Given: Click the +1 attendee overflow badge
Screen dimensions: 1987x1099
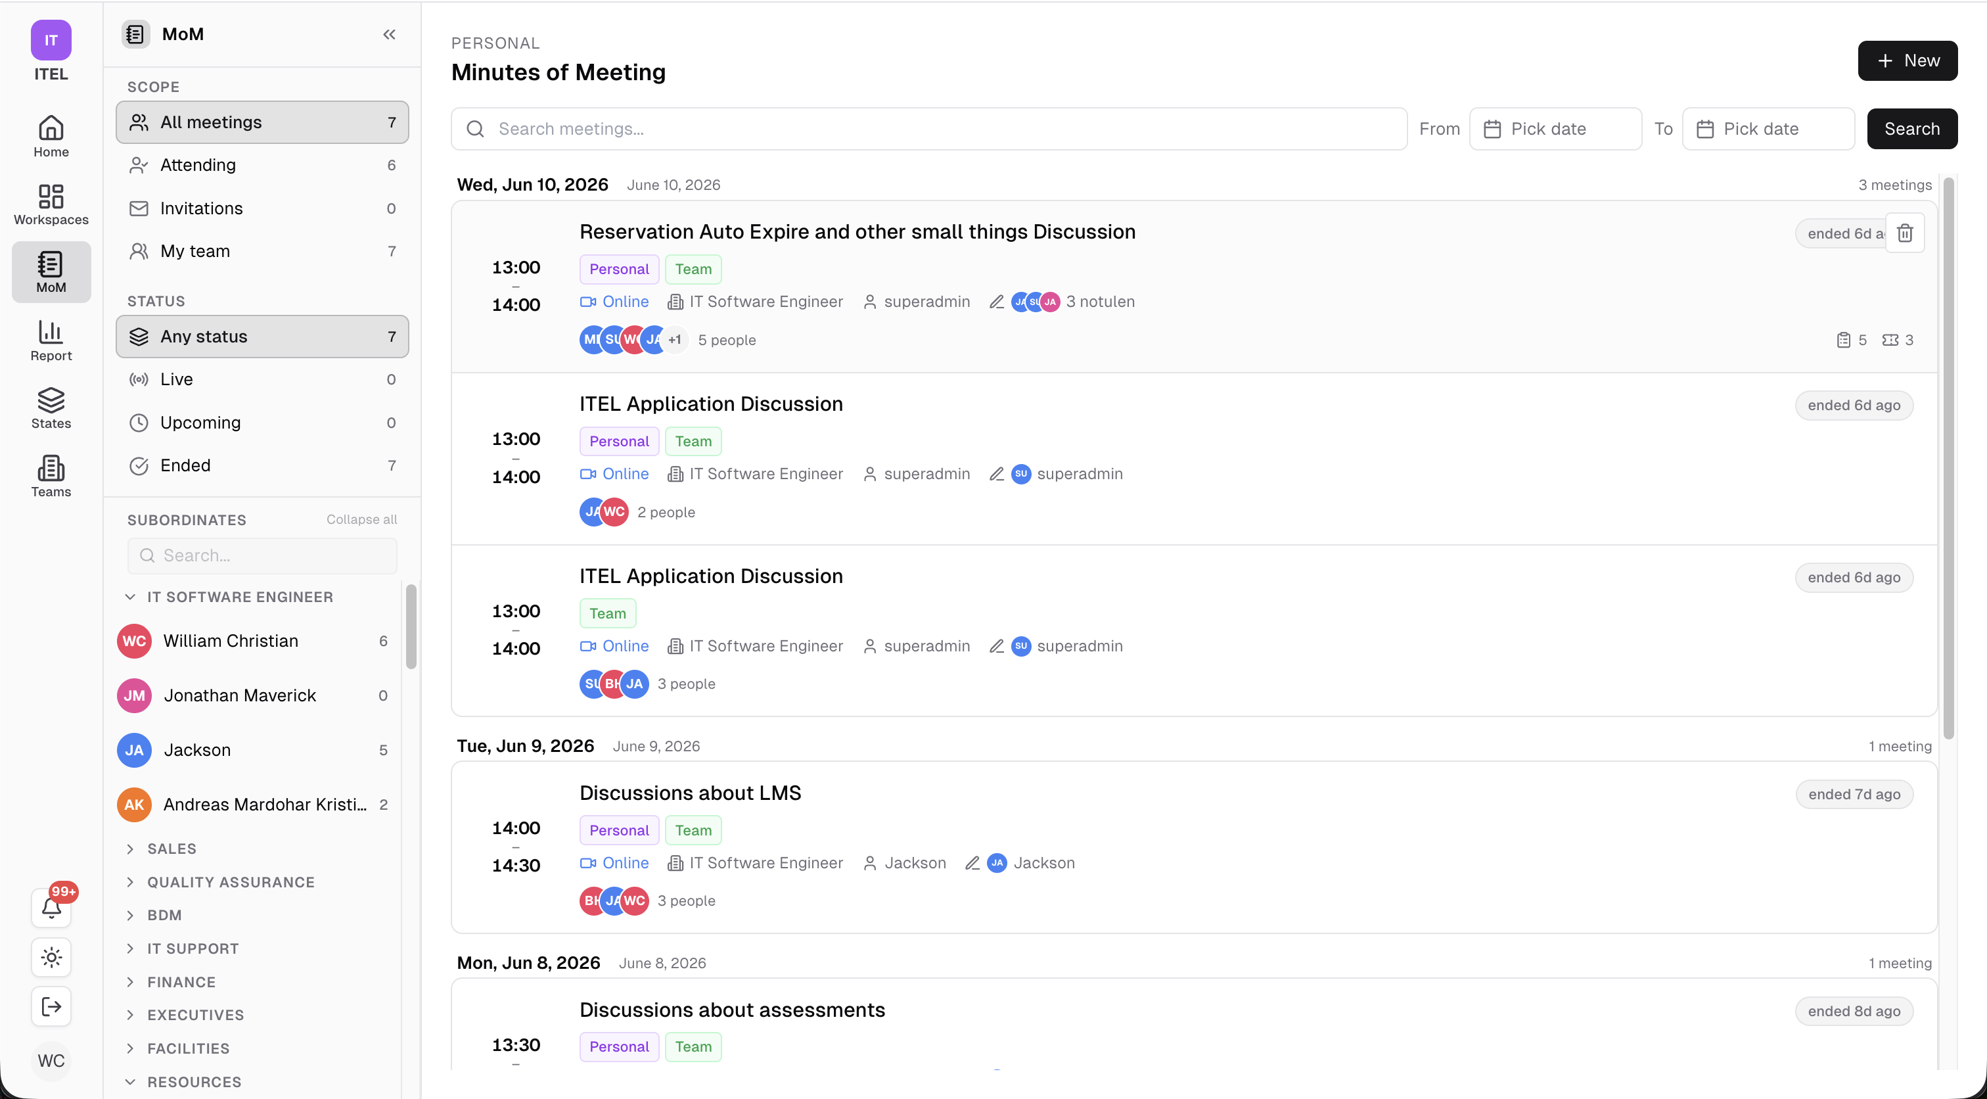Looking at the screenshot, I should click(674, 340).
